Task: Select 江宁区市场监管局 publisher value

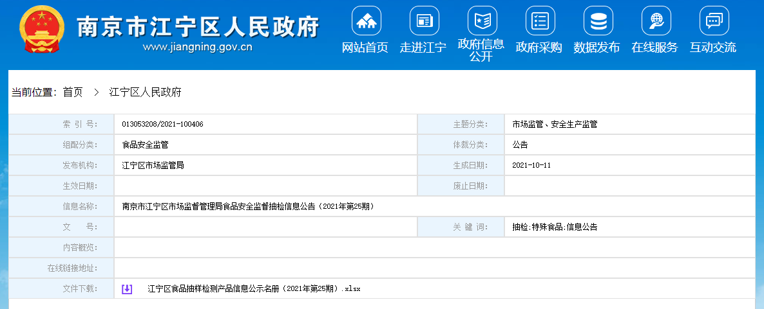Action: click(x=153, y=165)
